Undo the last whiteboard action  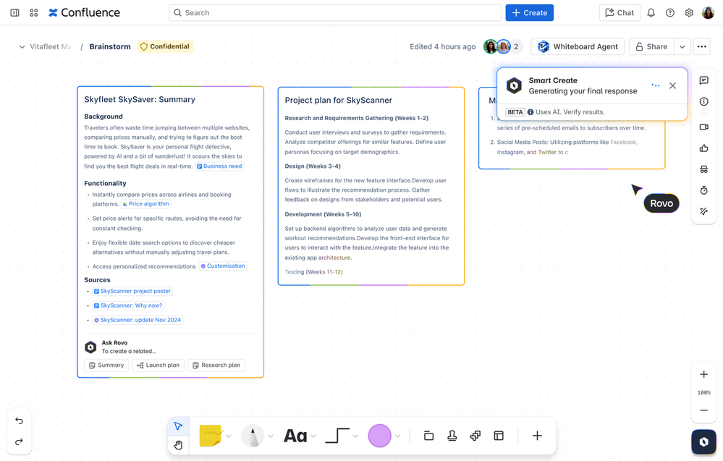pyautogui.click(x=19, y=420)
